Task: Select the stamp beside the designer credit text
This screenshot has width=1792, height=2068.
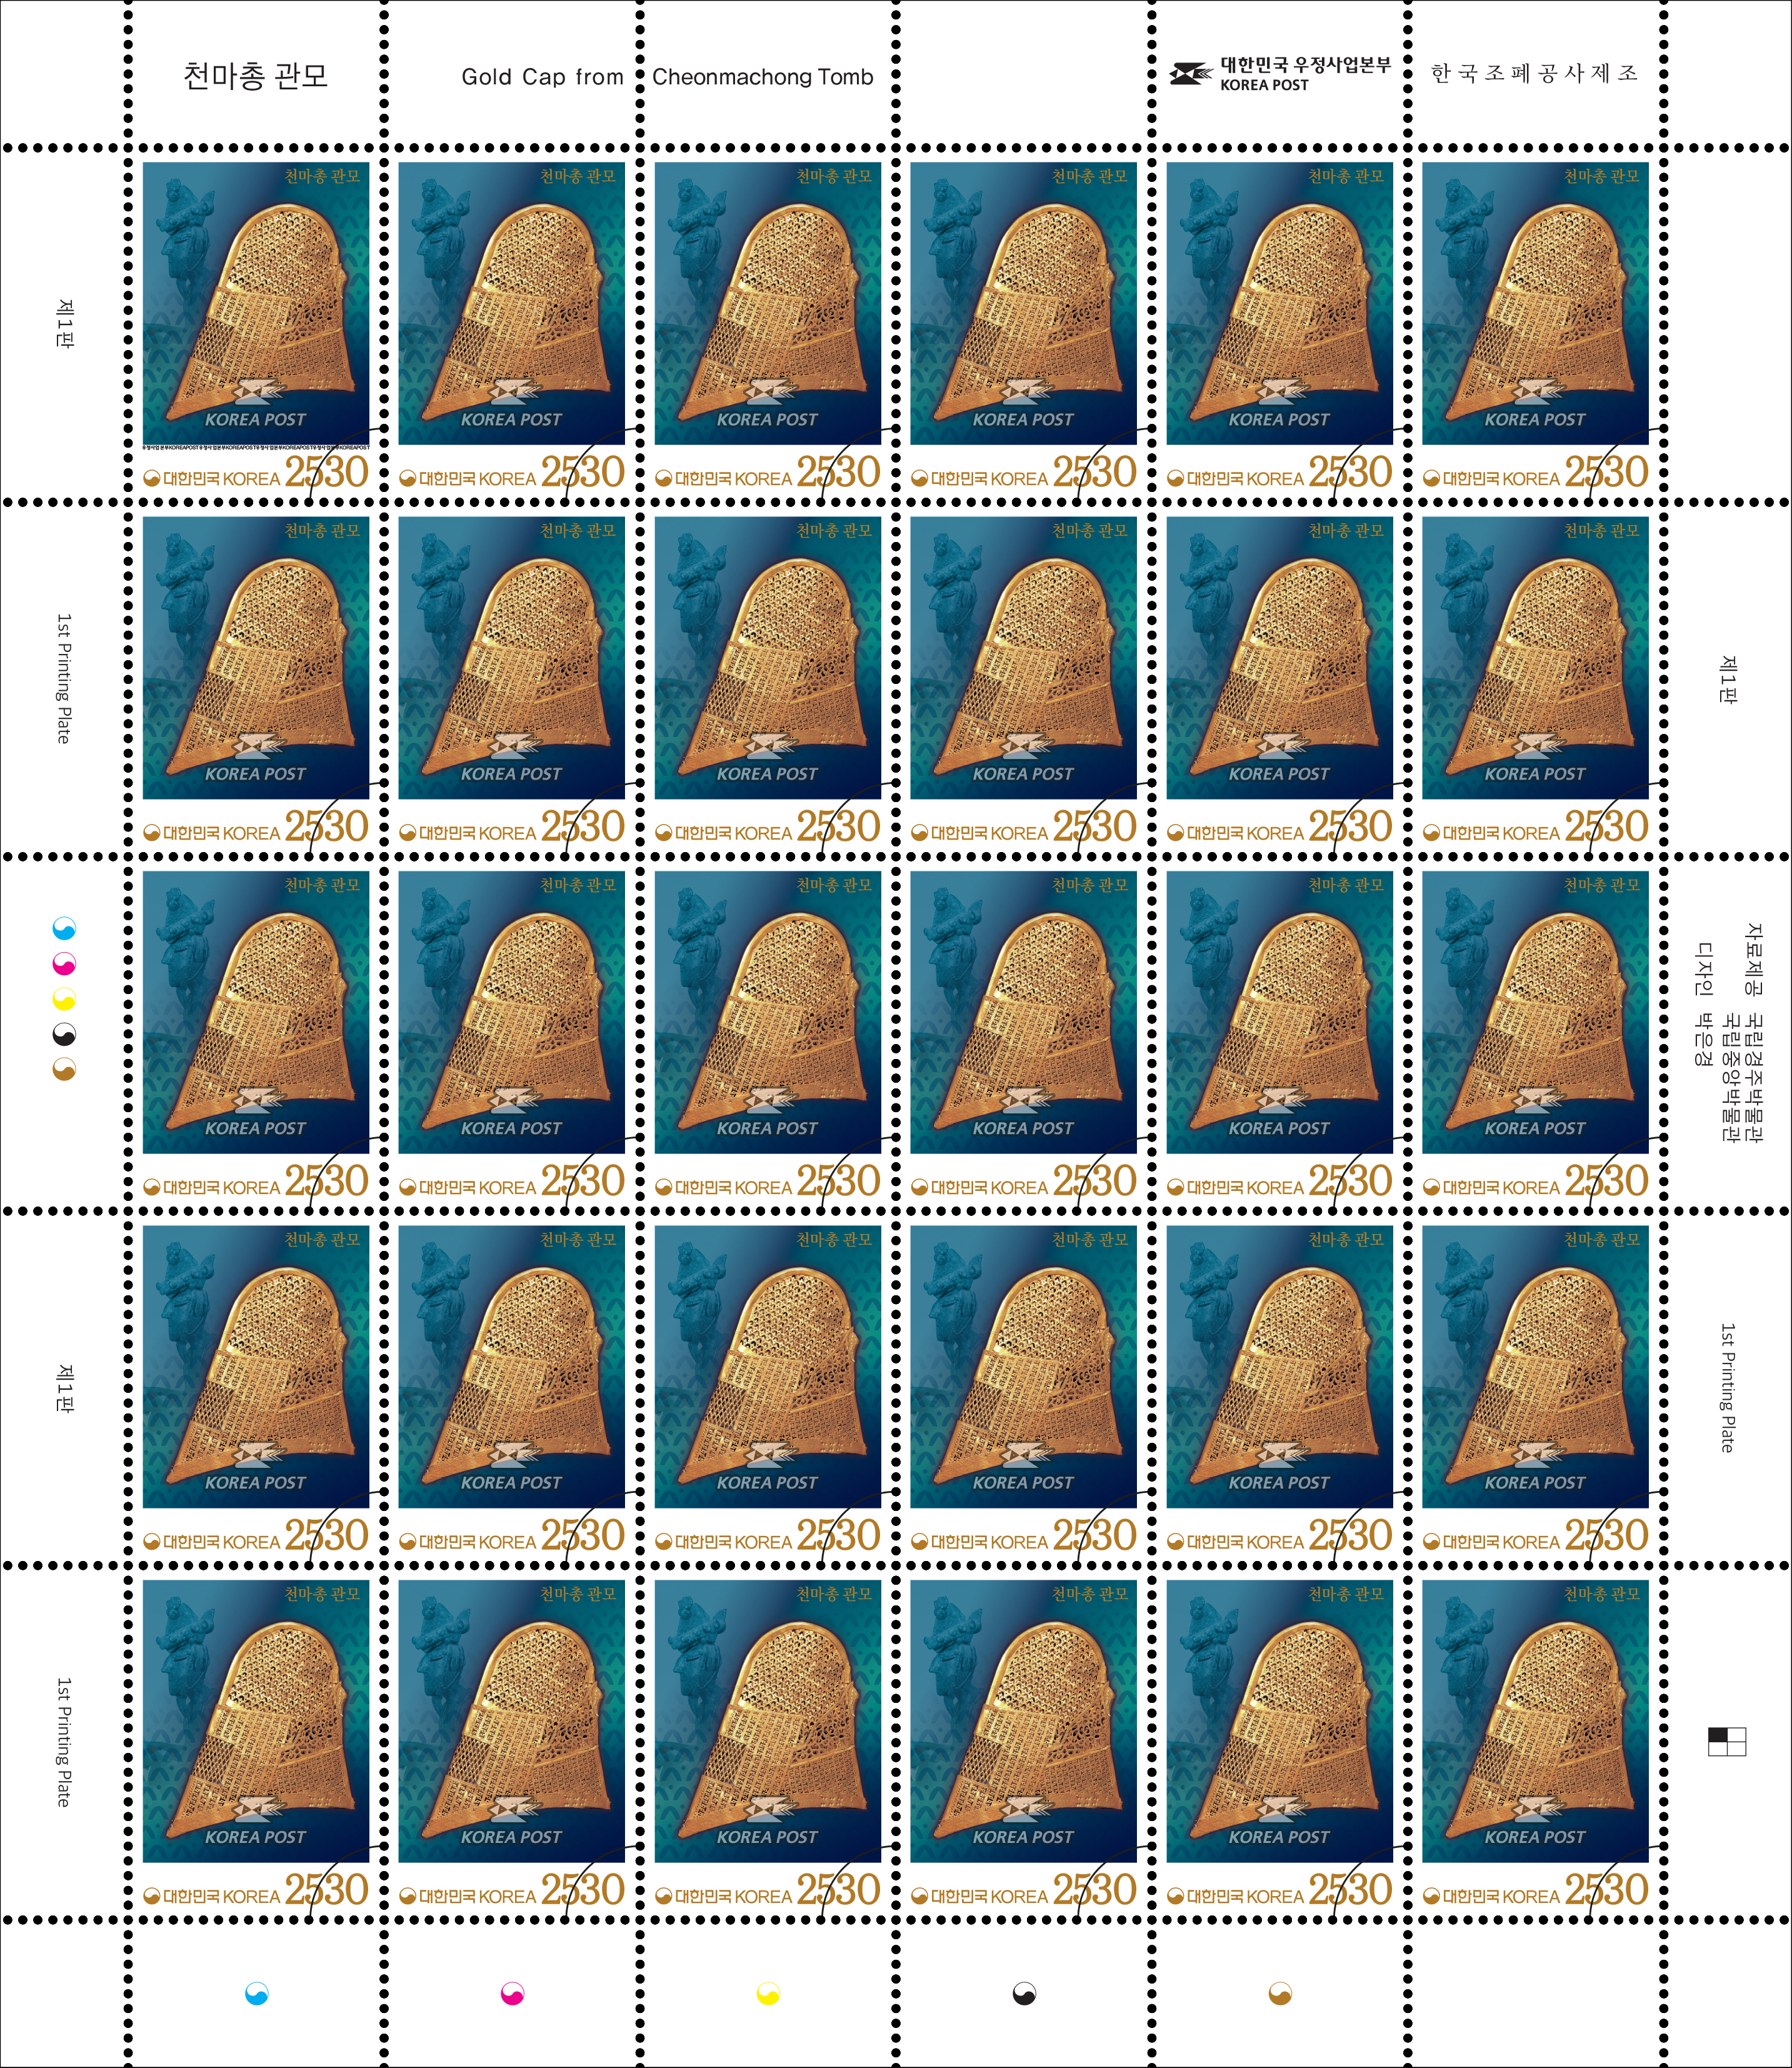Action: 1536,1034
